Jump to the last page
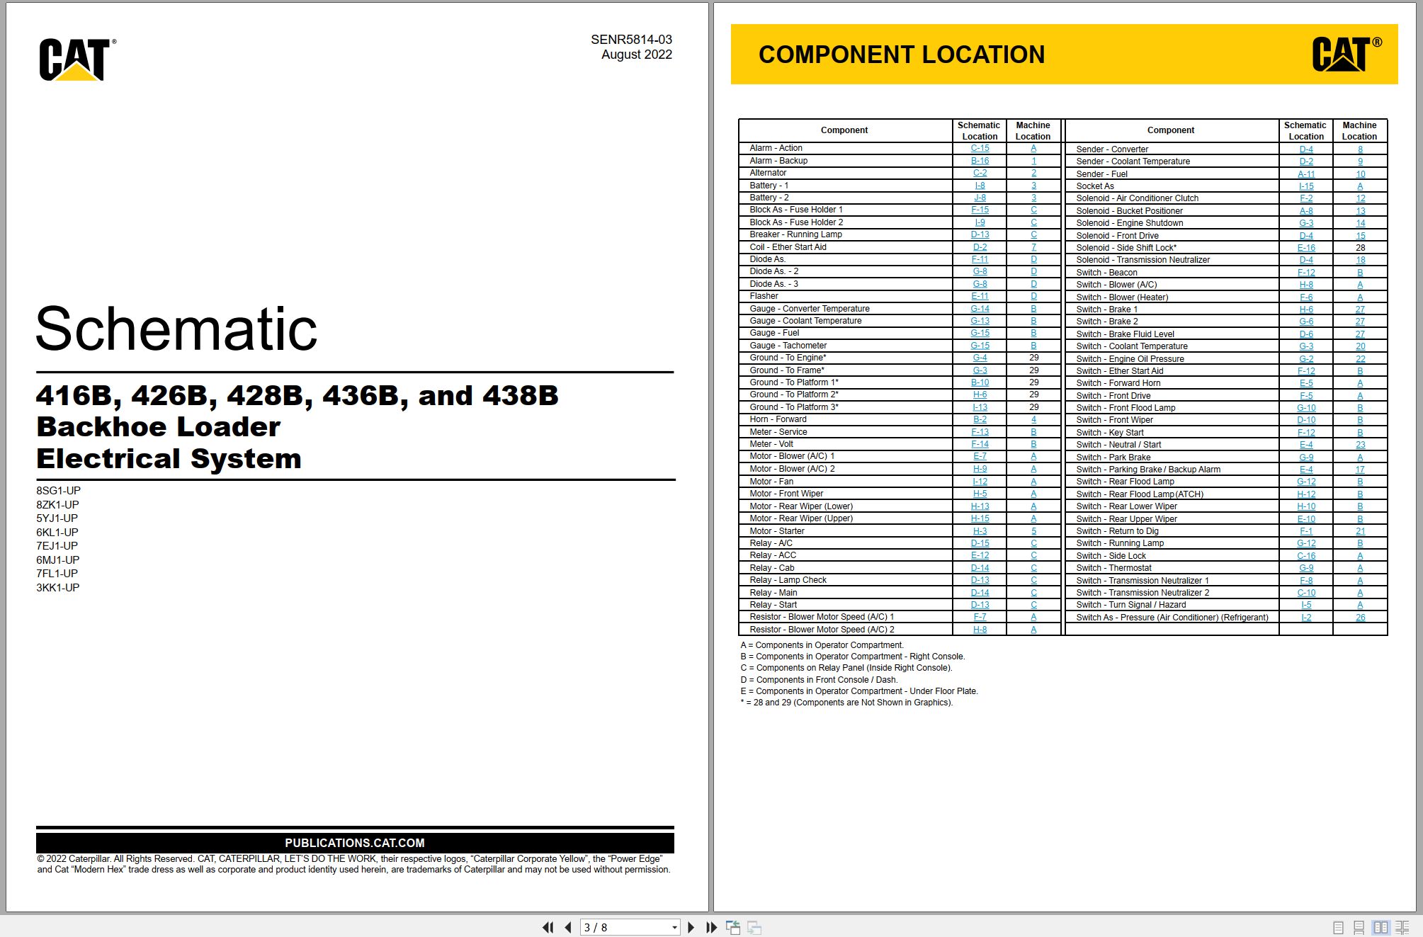This screenshot has width=1423, height=937. (711, 927)
